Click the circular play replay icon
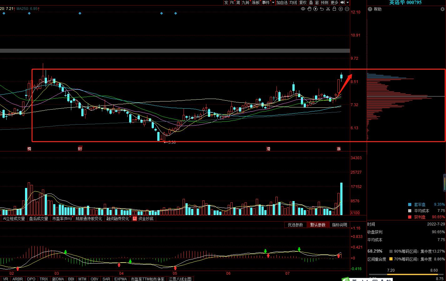This screenshot has height=281, width=446. click(316, 9)
